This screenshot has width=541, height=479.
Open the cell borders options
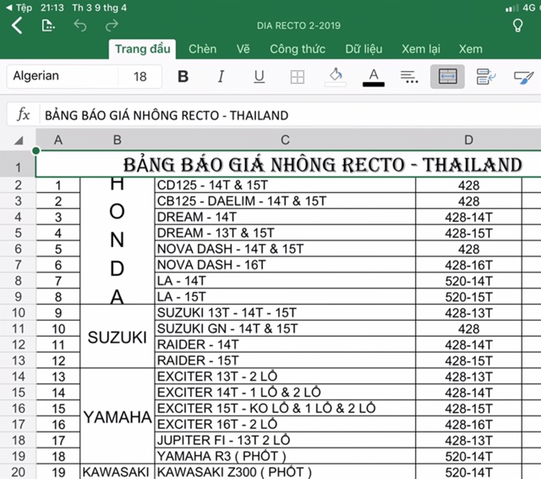click(x=297, y=77)
